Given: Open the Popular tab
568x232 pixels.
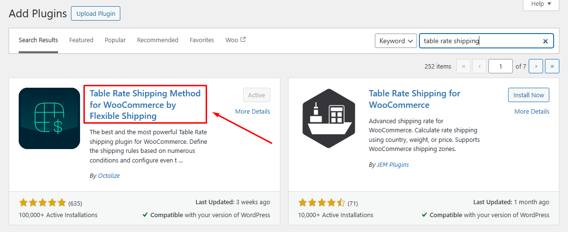Looking at the screenshot, I should 115,40.
